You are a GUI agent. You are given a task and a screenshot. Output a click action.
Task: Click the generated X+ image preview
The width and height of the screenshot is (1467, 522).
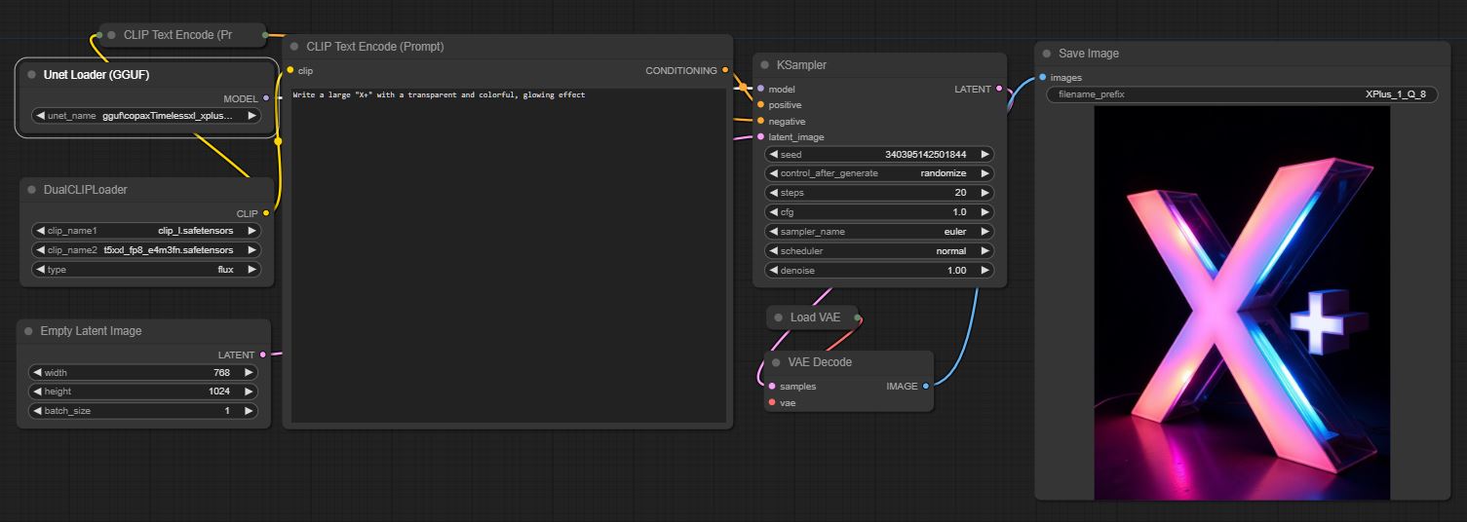point(1241,303)
